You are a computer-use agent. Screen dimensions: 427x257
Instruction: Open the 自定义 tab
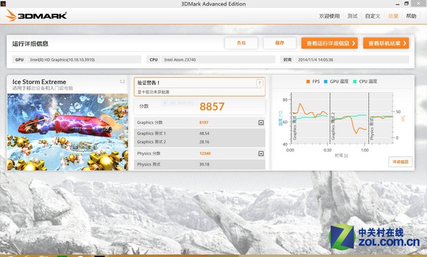(372, 16)
